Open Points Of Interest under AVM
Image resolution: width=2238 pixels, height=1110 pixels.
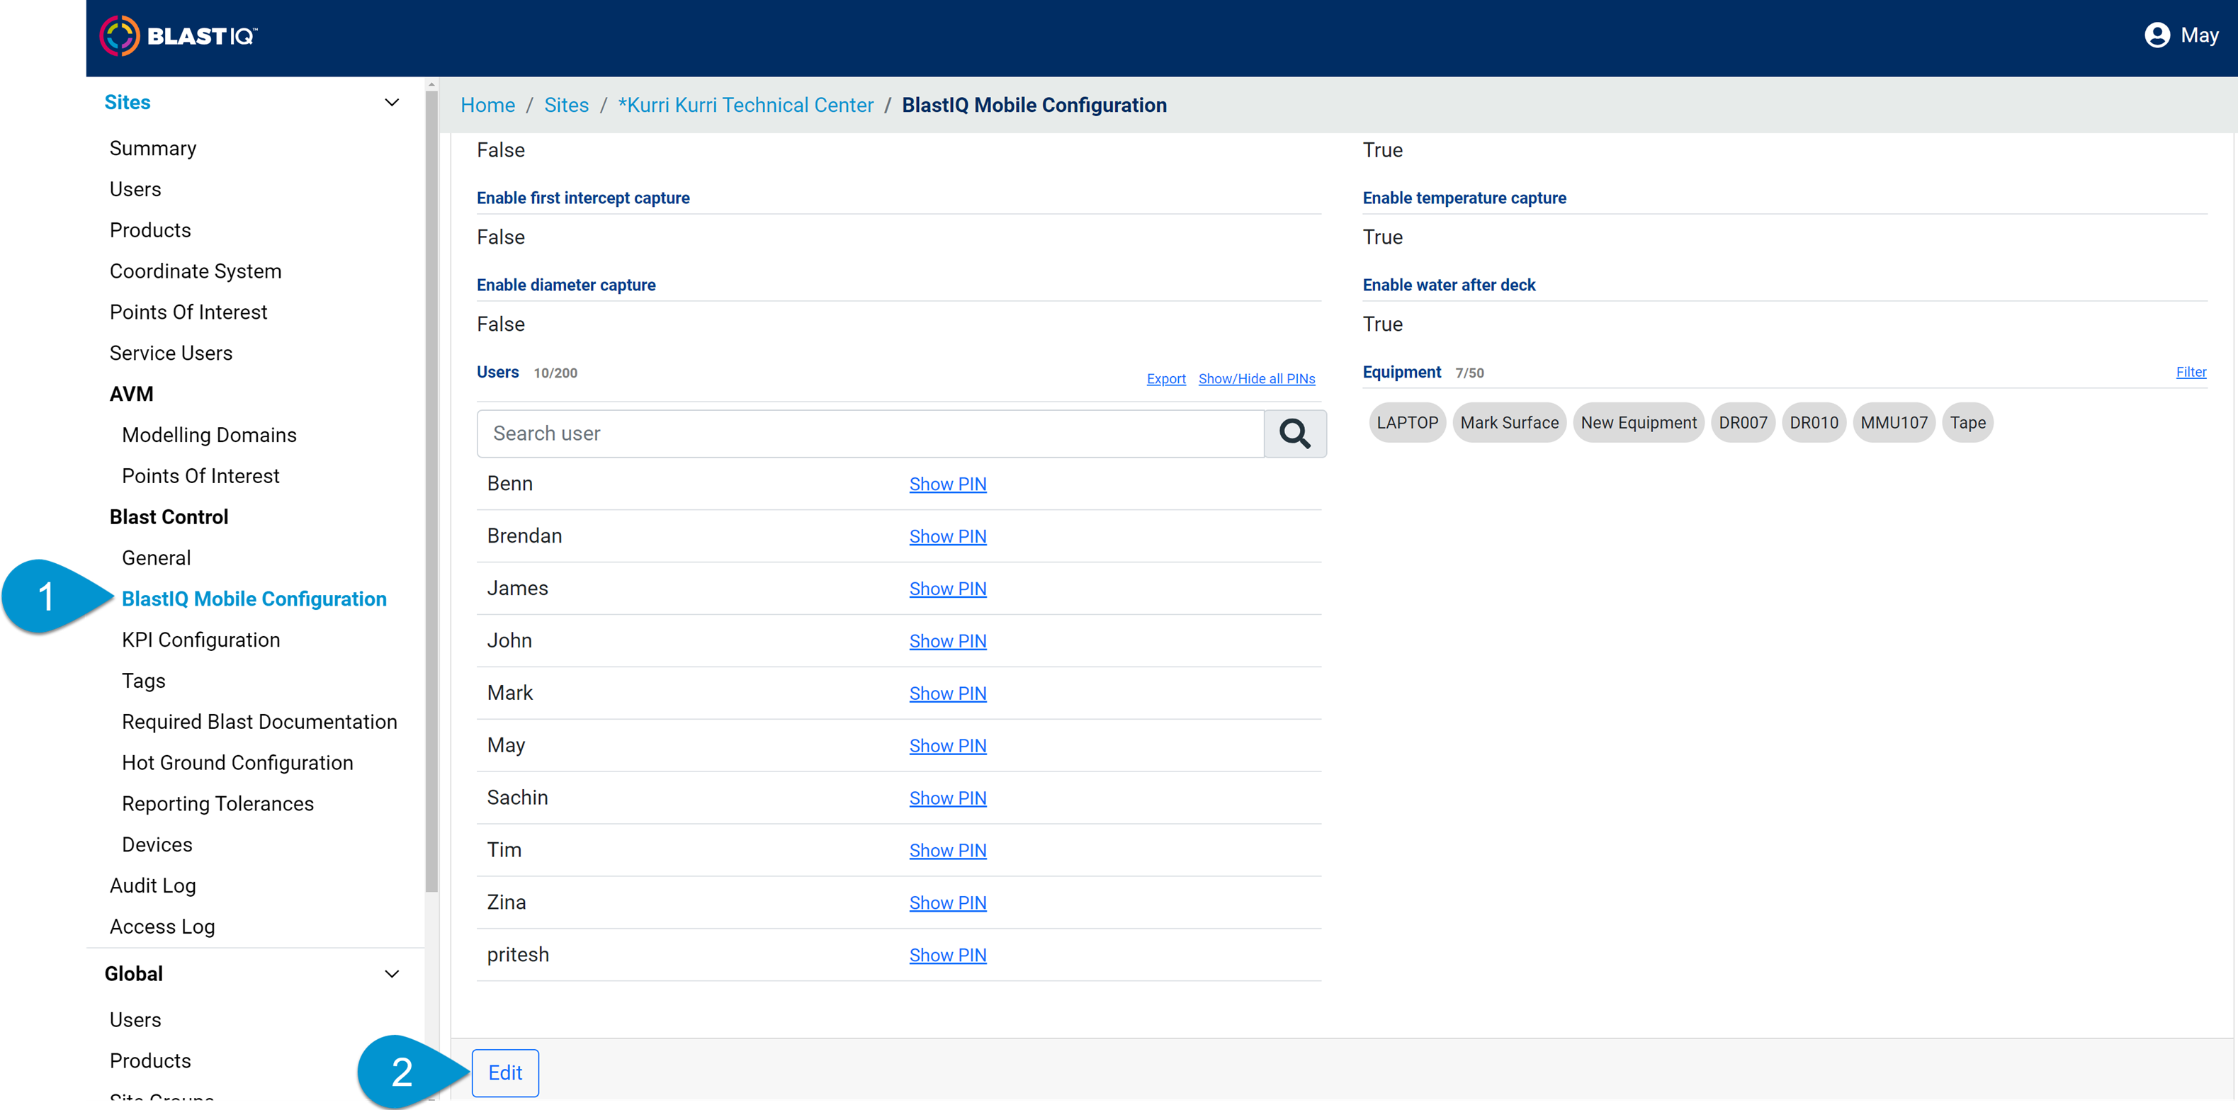200,476
